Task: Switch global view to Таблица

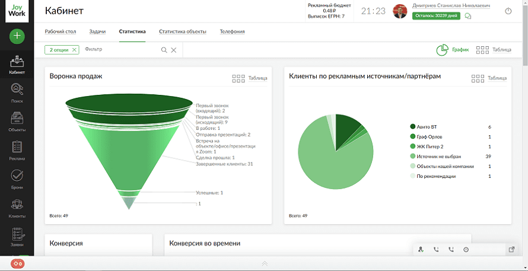Action: (x=494, y=50)
